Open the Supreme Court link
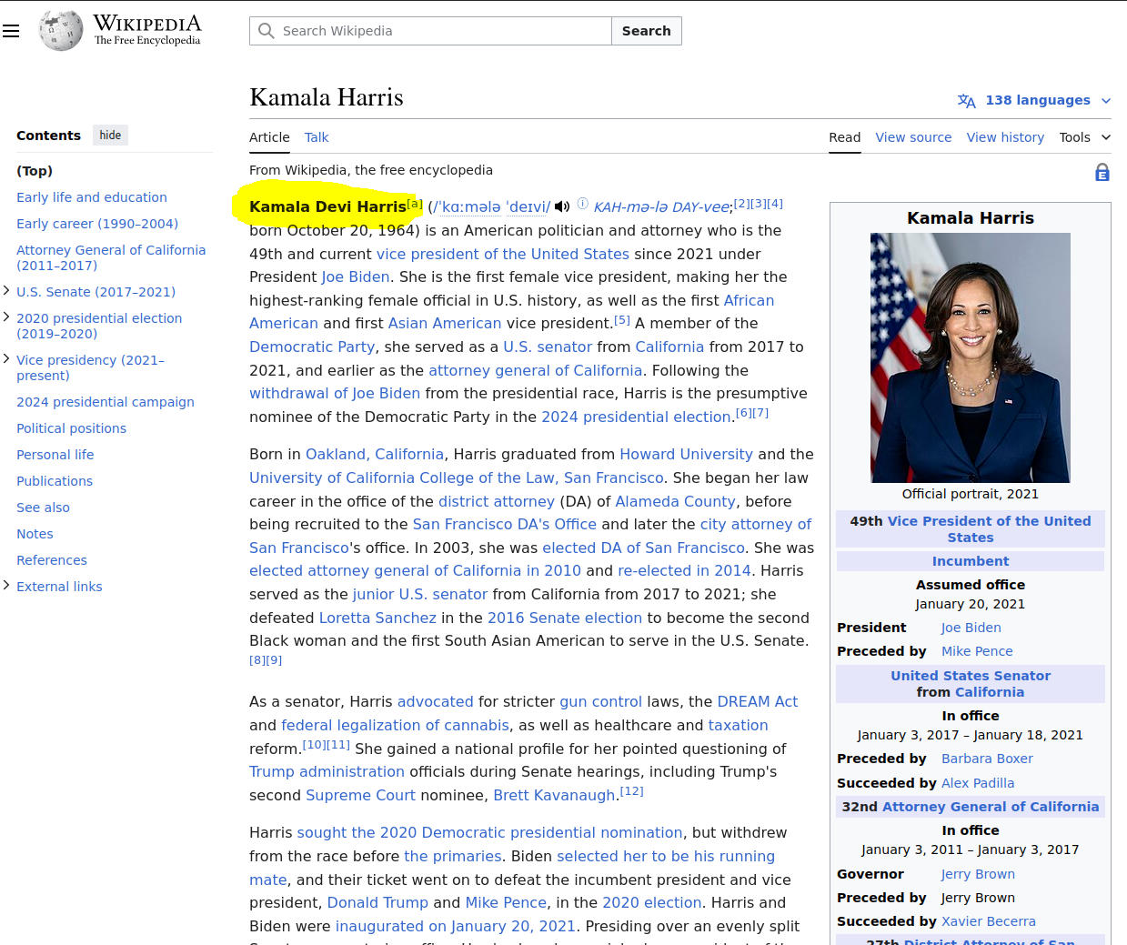Viewport: 1127px width, 945px height. coord(360,795)
